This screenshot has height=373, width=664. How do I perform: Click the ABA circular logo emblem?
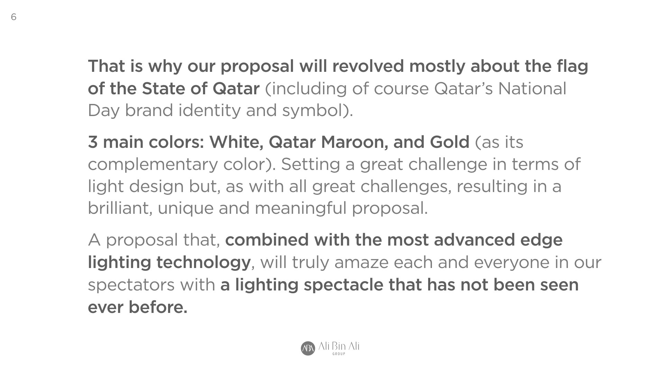tap(308, 348)
